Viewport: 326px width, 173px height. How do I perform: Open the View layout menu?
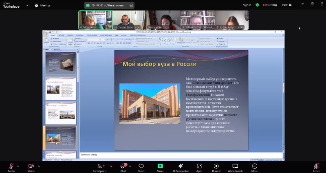click(287, 5)
